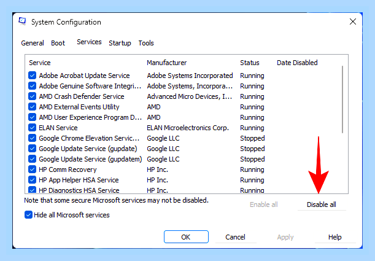This screenshot has width=375, height=261.
Task: Open Help for System Configuration
Action: point(335,237)
